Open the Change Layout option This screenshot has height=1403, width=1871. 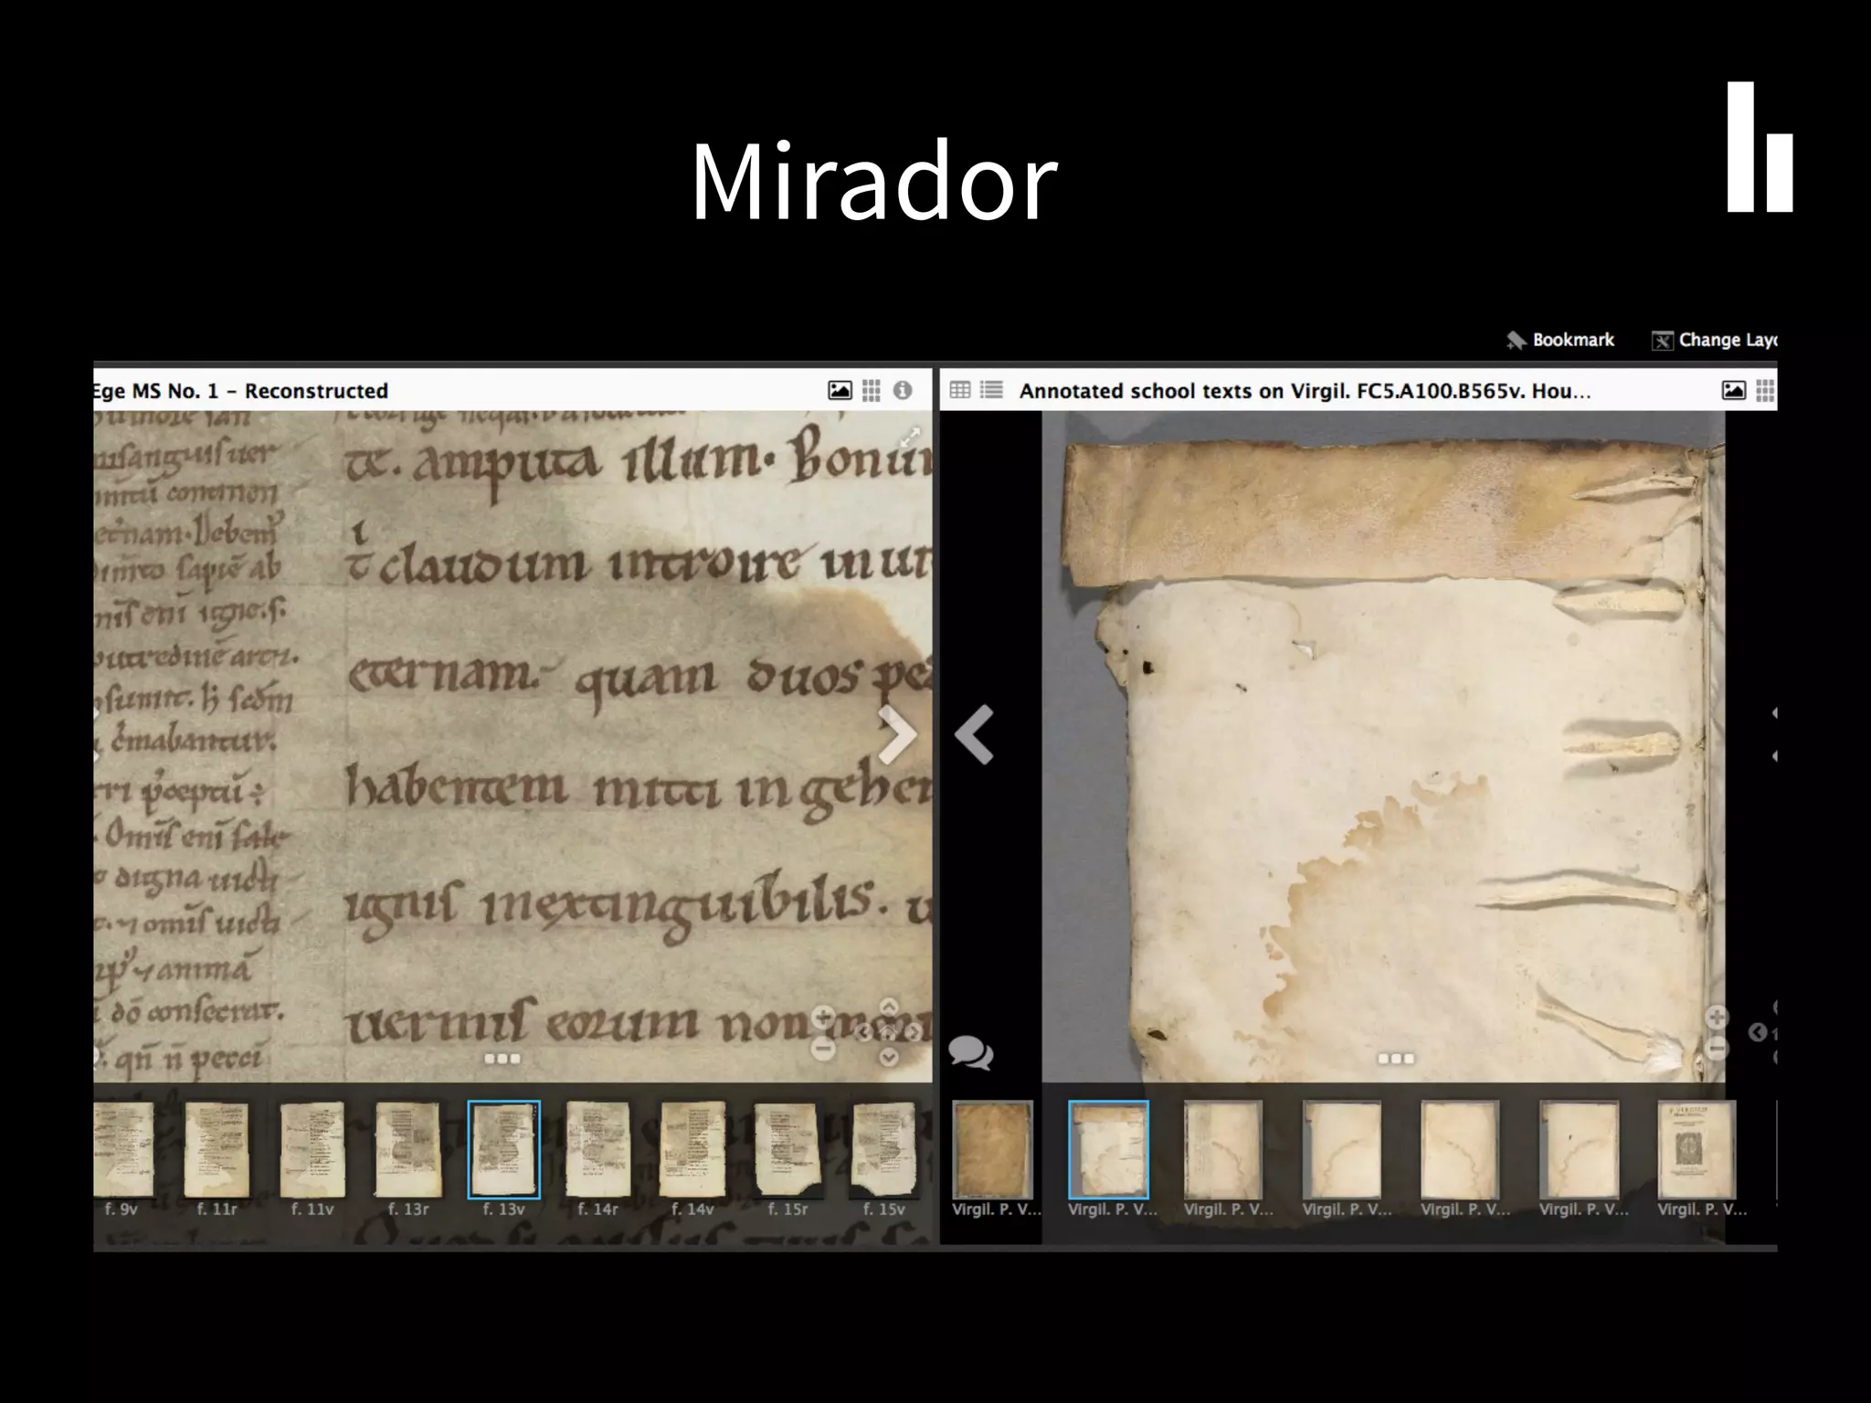point(1714,340)
